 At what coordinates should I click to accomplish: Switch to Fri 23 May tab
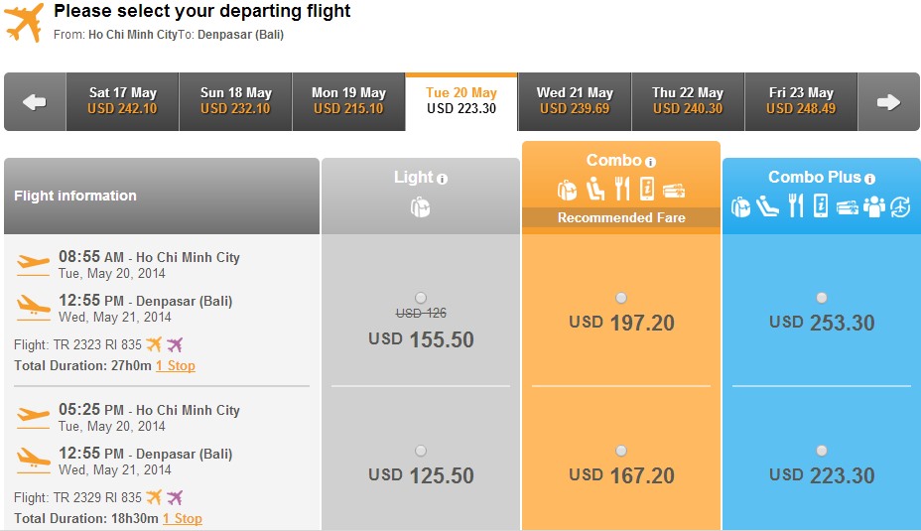[801, 101]
